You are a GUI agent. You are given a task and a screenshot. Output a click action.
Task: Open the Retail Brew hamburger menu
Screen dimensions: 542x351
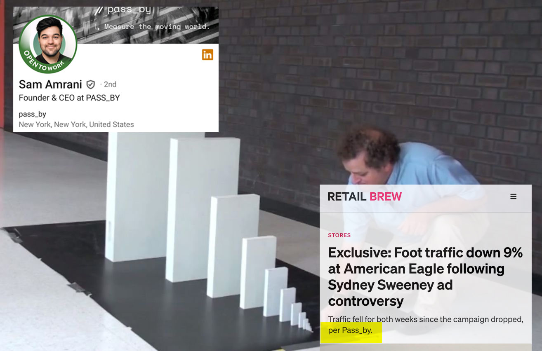point(514,197)
